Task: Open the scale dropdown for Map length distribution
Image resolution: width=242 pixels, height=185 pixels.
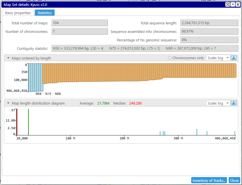Action: (218, 103)
